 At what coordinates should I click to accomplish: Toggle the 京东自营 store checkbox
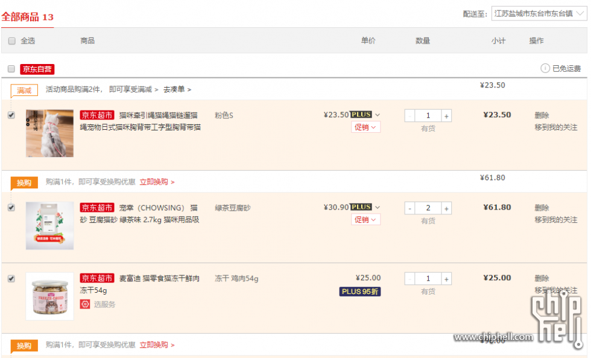11,69
